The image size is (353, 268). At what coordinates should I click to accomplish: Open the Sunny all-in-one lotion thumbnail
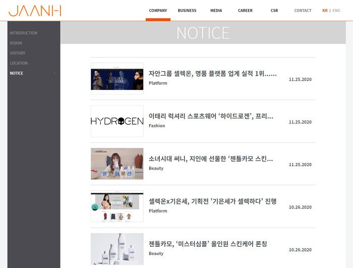[117, 164]
